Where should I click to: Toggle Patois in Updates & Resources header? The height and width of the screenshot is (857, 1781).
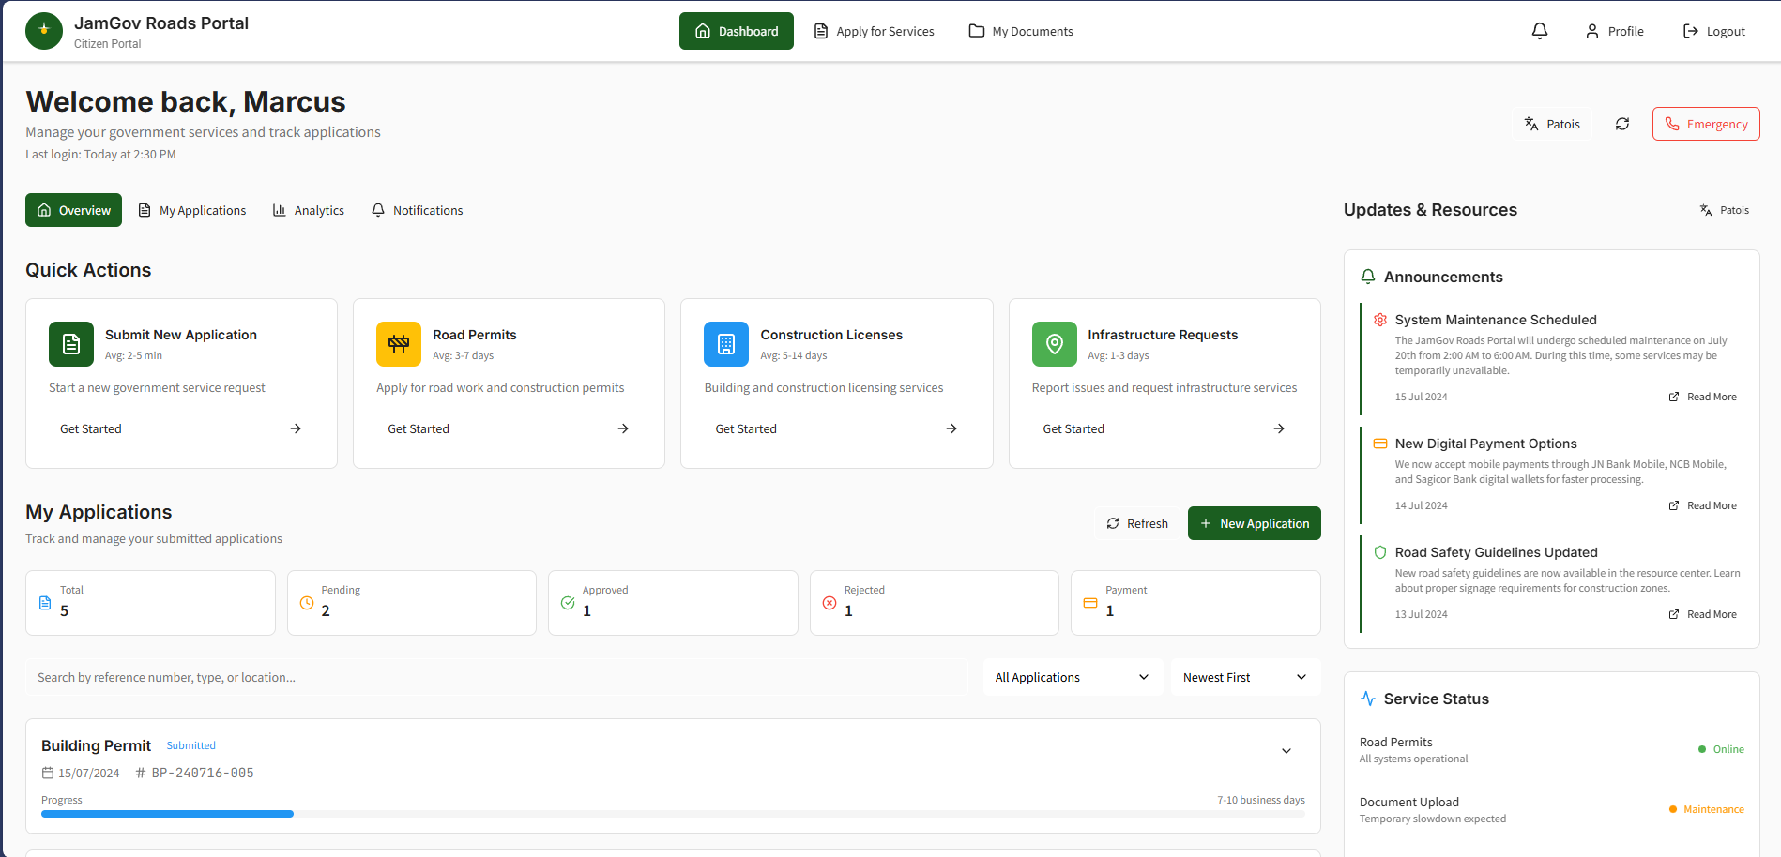(1725, 210)
